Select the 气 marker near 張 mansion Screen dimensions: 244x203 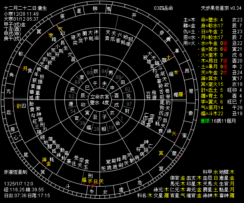point(60,28)
